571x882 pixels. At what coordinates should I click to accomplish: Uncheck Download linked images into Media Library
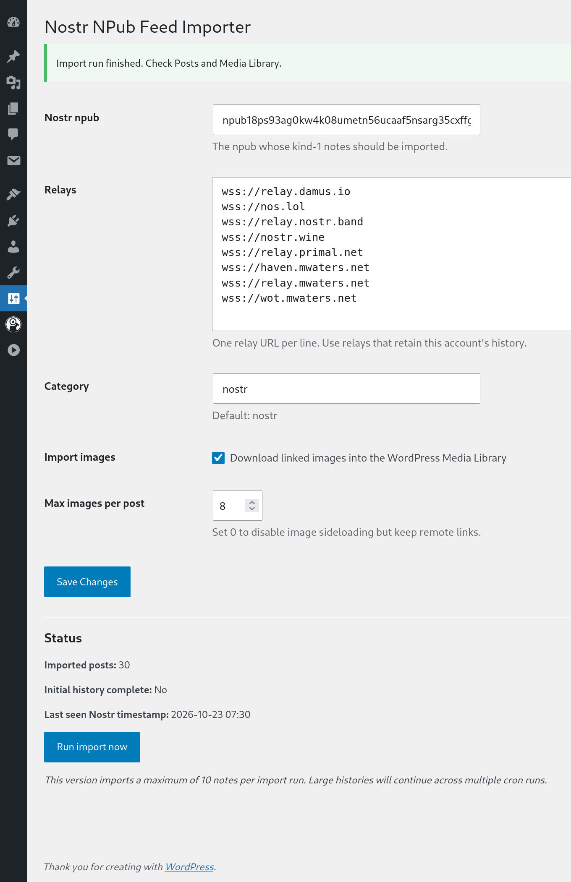pyautogui.click(x=218, y=458)
